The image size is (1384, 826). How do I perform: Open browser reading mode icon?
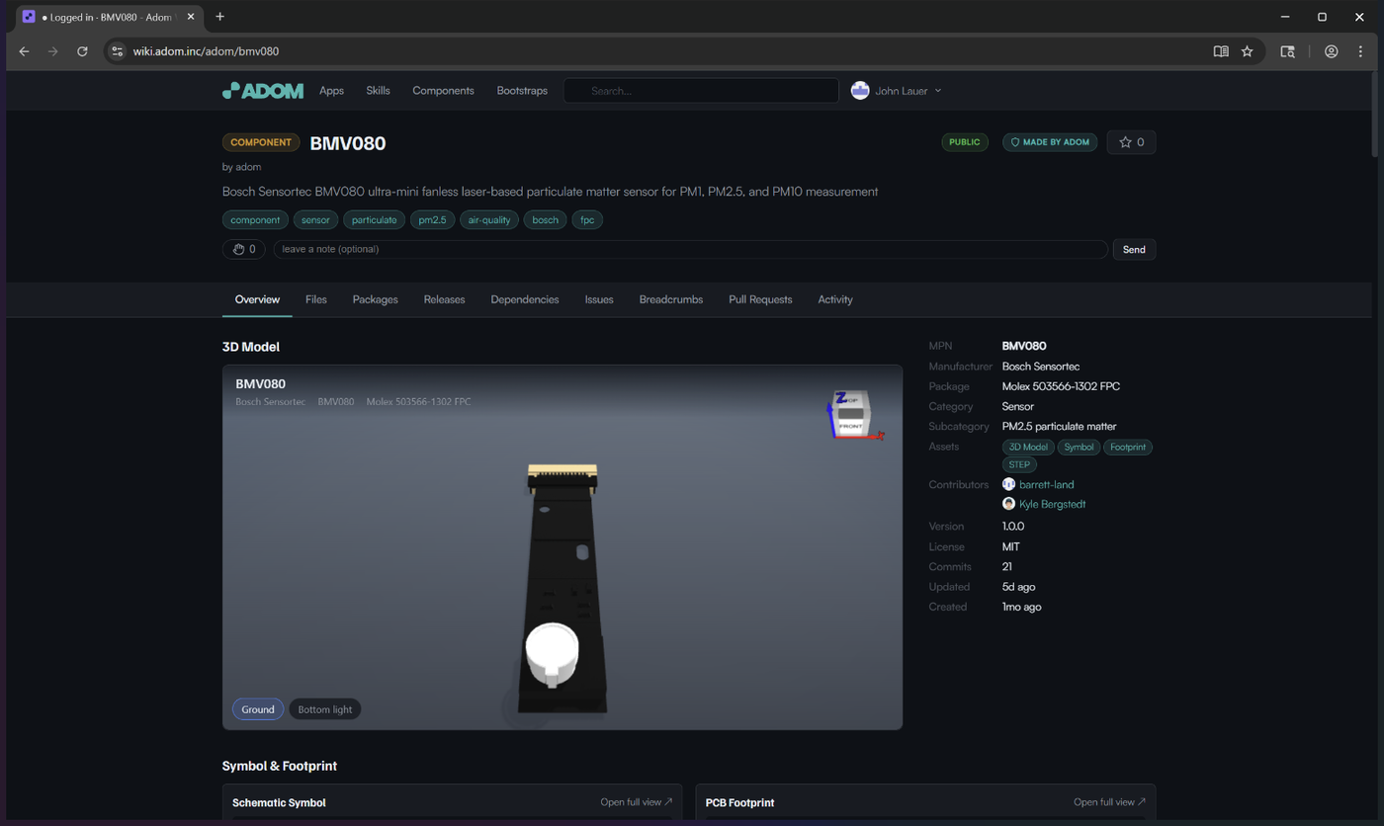[1221, 51]
